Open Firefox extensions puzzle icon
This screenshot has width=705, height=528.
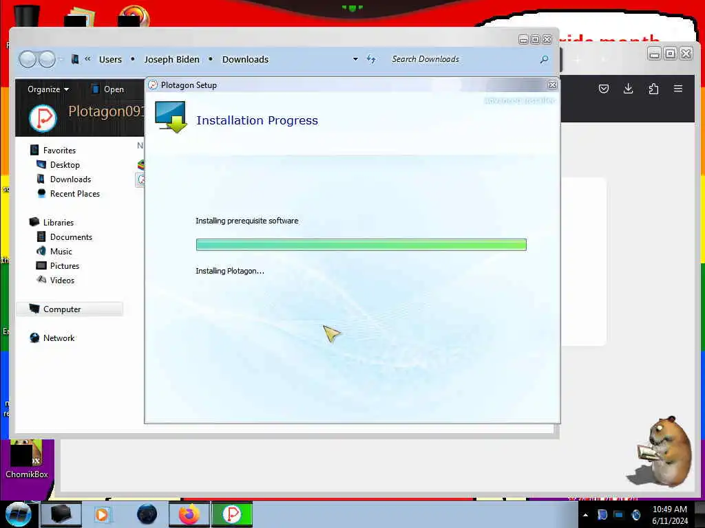(653, 89)
